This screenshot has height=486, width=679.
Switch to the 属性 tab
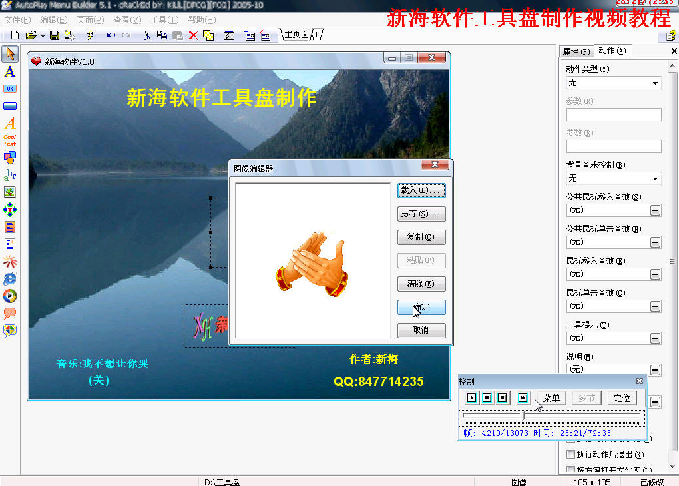(576, 51)
